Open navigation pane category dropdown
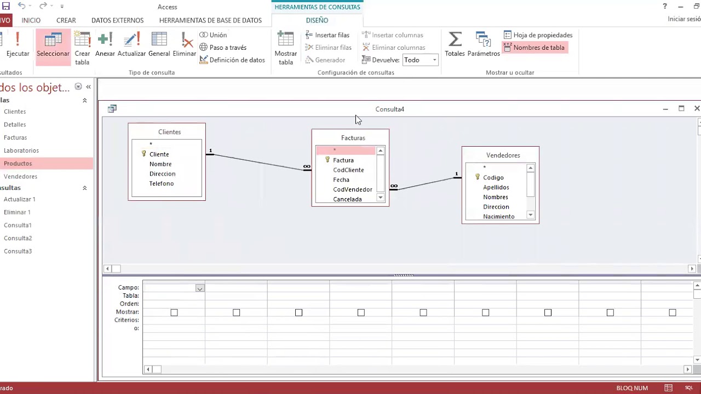The height and width of the screenshot is (394, 701). [78, 86]
